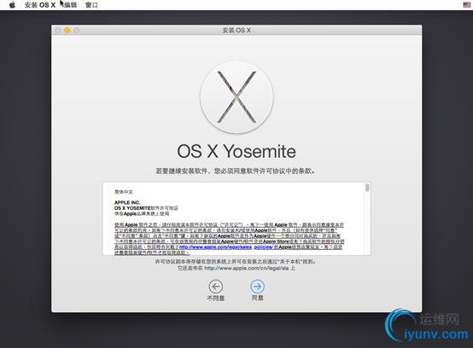Click the OS X Yosemite heading
This screenshot has width=473, height=348.
tap(236, 151)
